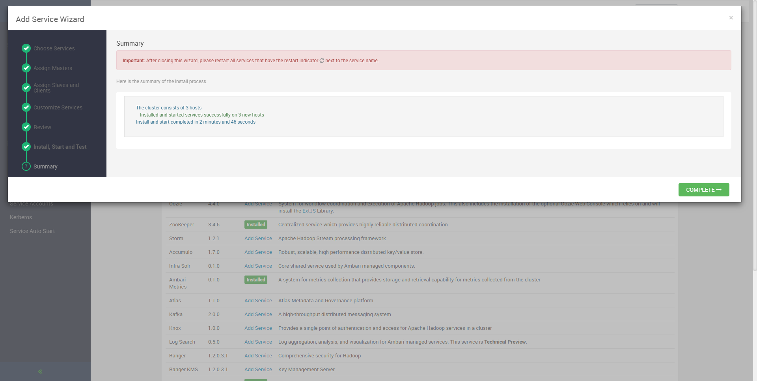Screen dimensions: 757x381
Task: Click Add Service link for Infra Solr
Action: 258,266
